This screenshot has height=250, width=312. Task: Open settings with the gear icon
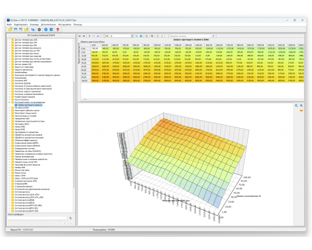pyautogui.click(x=39, y=29)
